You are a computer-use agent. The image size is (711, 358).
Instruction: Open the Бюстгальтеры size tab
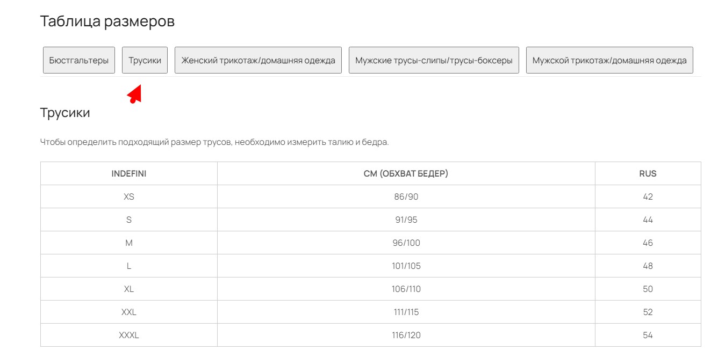(x=79, y=60)
